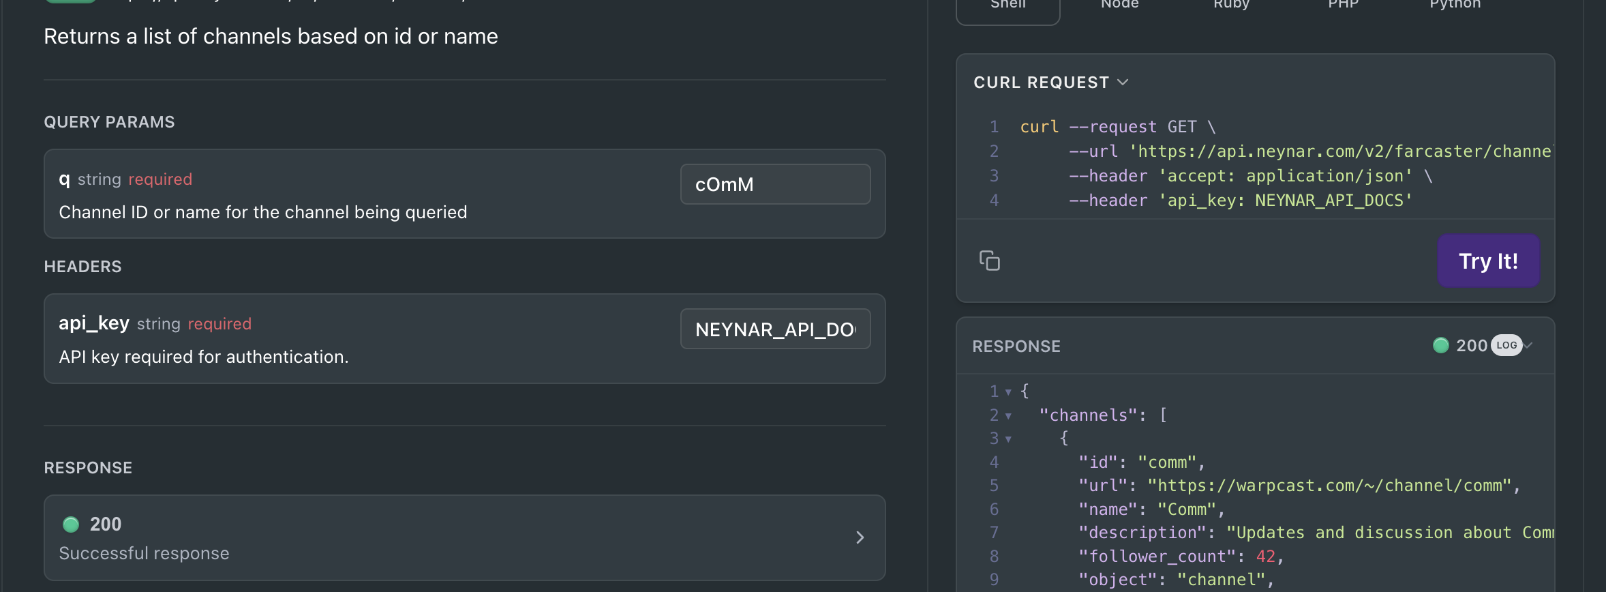Fold the first channel object on line 3
The width and height of the screenshot is (1606, 592).
(x=1008, y=439)
